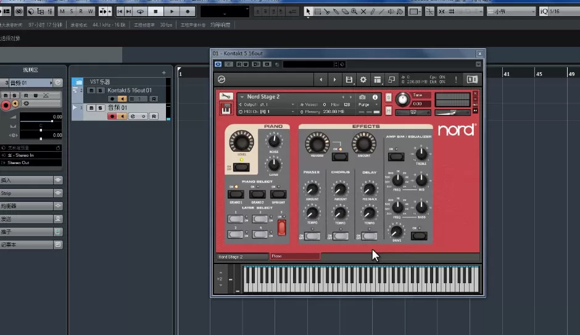Click the add track plus icon

pyautogui.click(x=164, y=73)
